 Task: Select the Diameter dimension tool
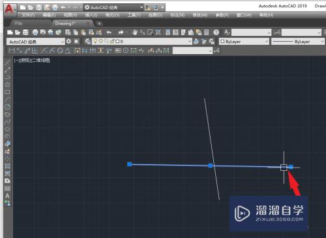click(60, 51)
